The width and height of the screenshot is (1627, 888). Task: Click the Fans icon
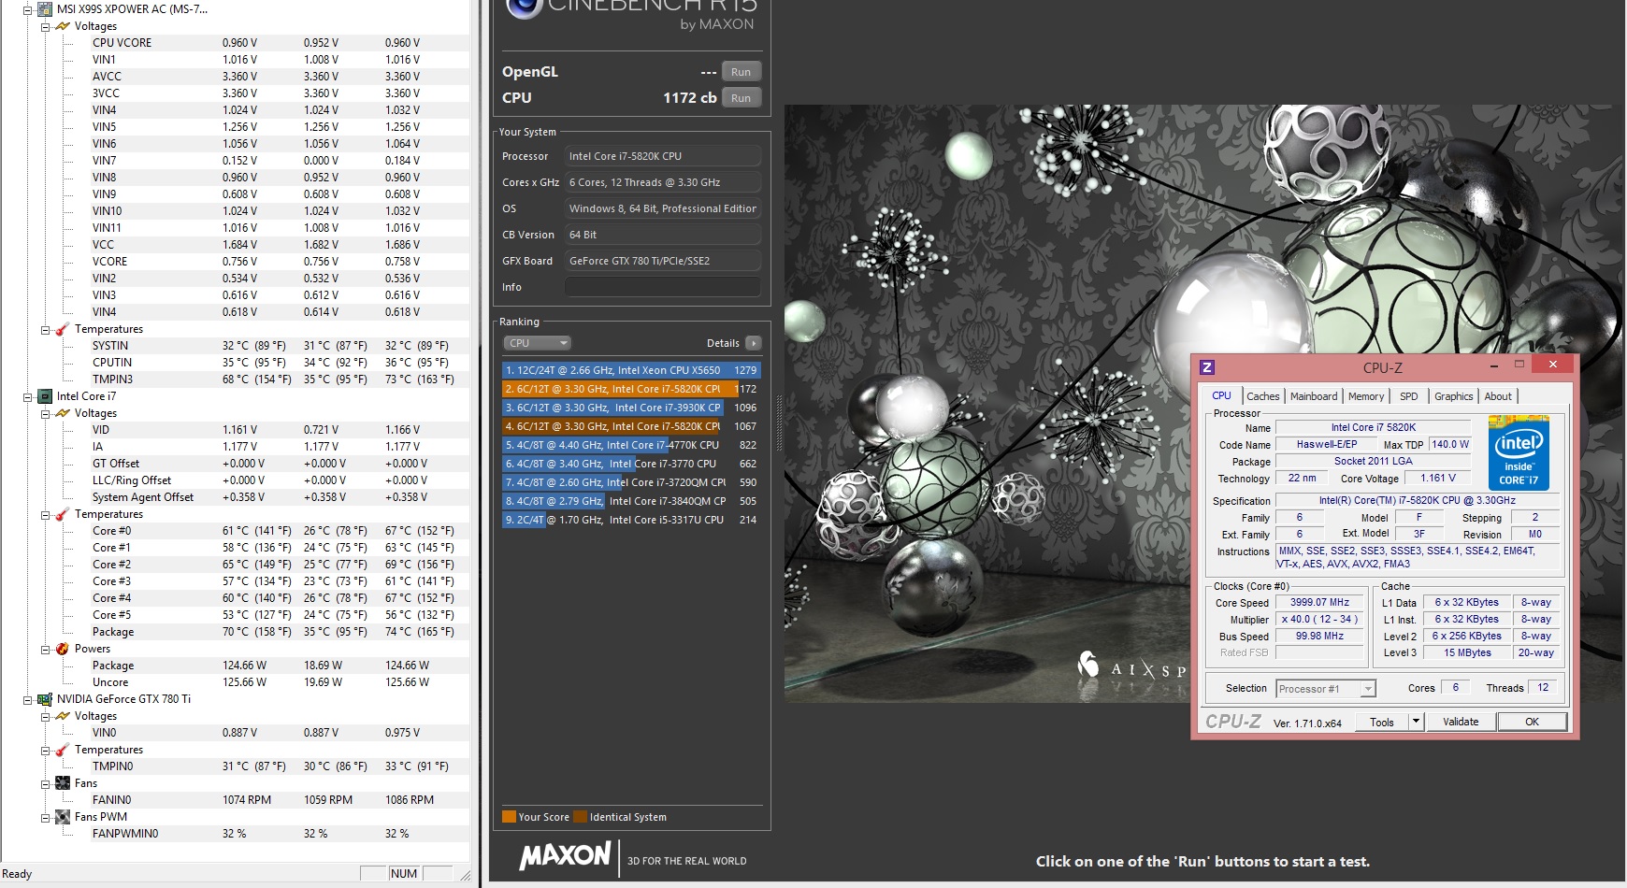(63, 783)
